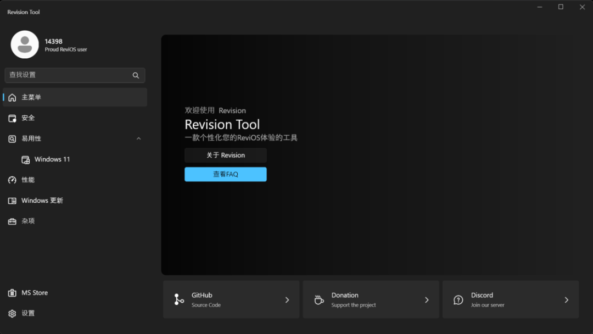Open 设置 page label

coord(28,313)
